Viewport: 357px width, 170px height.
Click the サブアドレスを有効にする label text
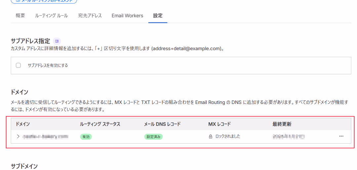pyautogui.click(x=48, y=65)
